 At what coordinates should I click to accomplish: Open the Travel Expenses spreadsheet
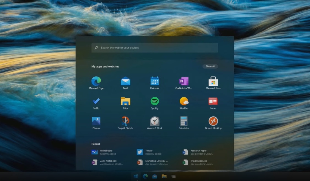(198, 163)
